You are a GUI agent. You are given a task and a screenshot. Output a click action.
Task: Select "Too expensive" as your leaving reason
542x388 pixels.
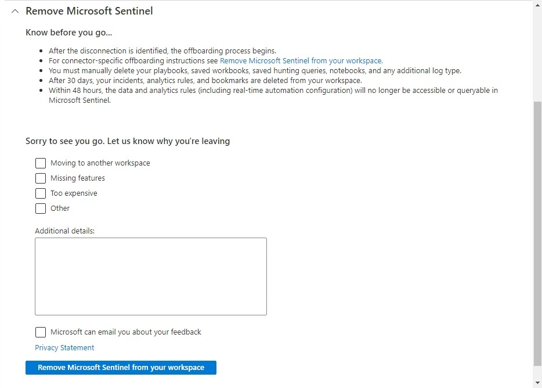(x=40, y=193)
